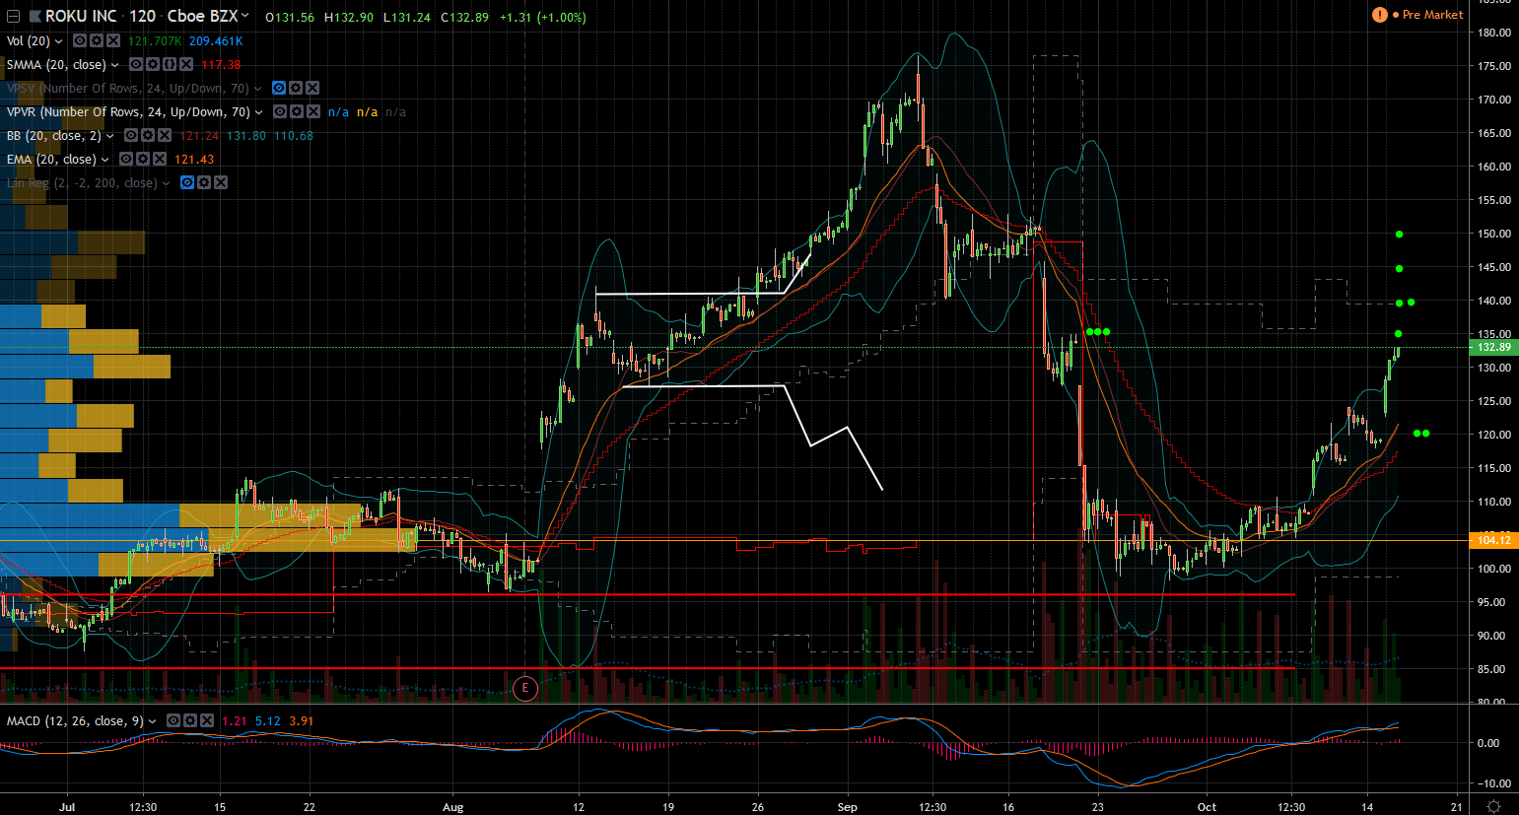The image size is (1519, 815).
Task: Remove the EMA (20, close) indicator
Action: click(x=159, y=160)
